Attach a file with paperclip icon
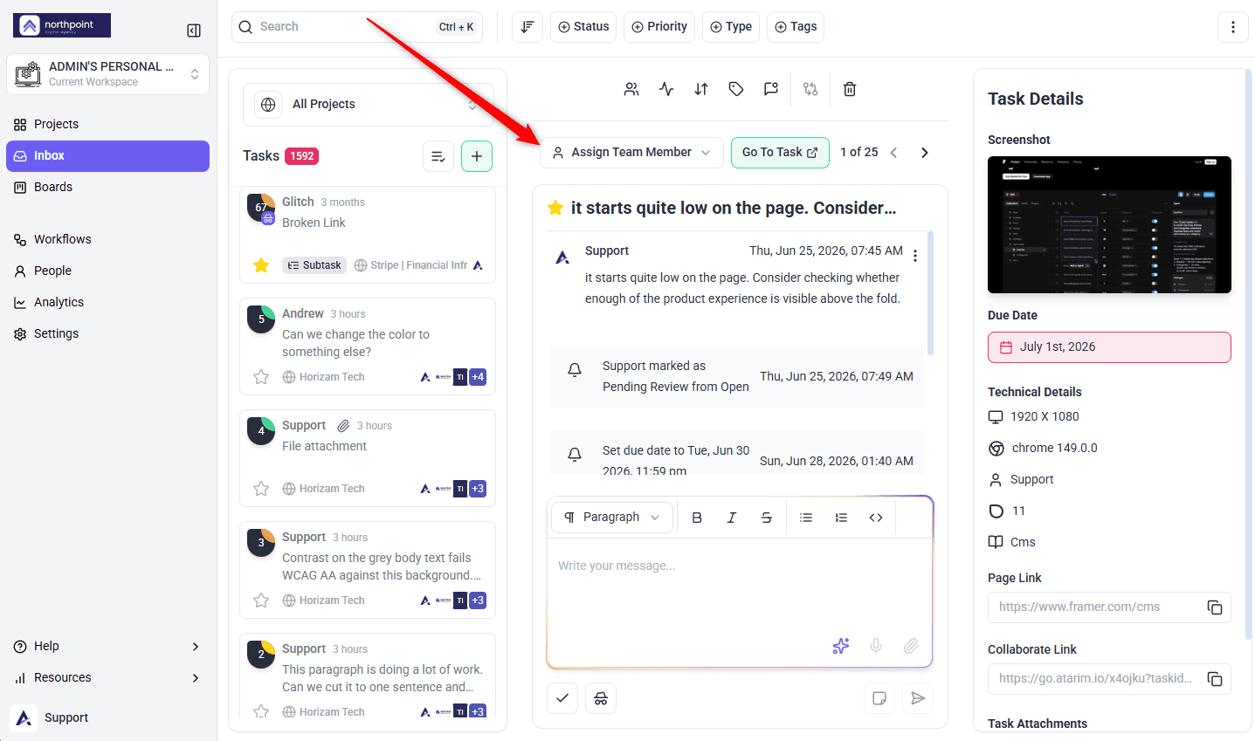The image size is (1255, 741). click(911, 646)
